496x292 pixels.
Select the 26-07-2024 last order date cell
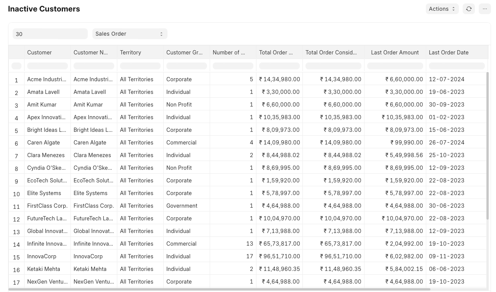point(446,143)
